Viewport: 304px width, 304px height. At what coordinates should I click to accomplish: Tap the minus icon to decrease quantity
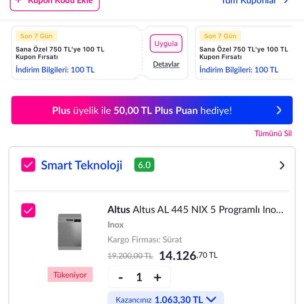[x=121, y=277]
